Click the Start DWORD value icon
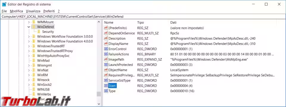The height and width of the screenshot is (107, 286). point(106,86)
